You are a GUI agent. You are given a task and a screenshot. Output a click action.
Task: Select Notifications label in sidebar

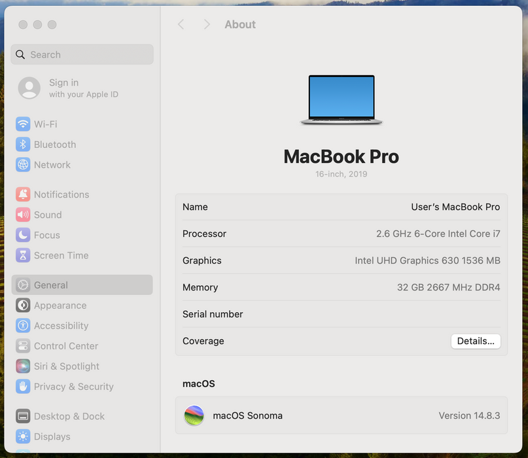coord(62,194)
